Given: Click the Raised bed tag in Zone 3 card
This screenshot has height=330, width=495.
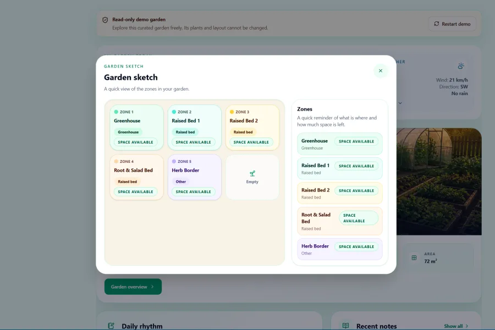Looking at the screenshot, I should (243, 132).
